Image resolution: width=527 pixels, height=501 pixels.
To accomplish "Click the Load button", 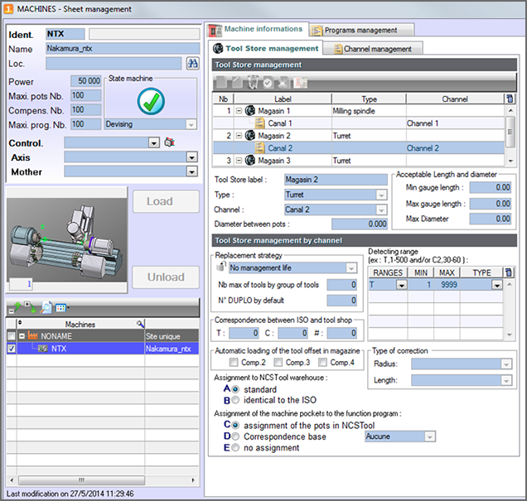I will [x=165, y=201].
